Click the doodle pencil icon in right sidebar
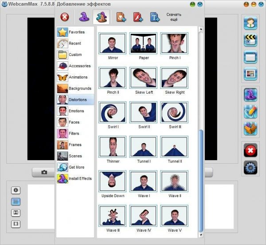Viewport: 266px width, 245px height. (x=250, y=112)
